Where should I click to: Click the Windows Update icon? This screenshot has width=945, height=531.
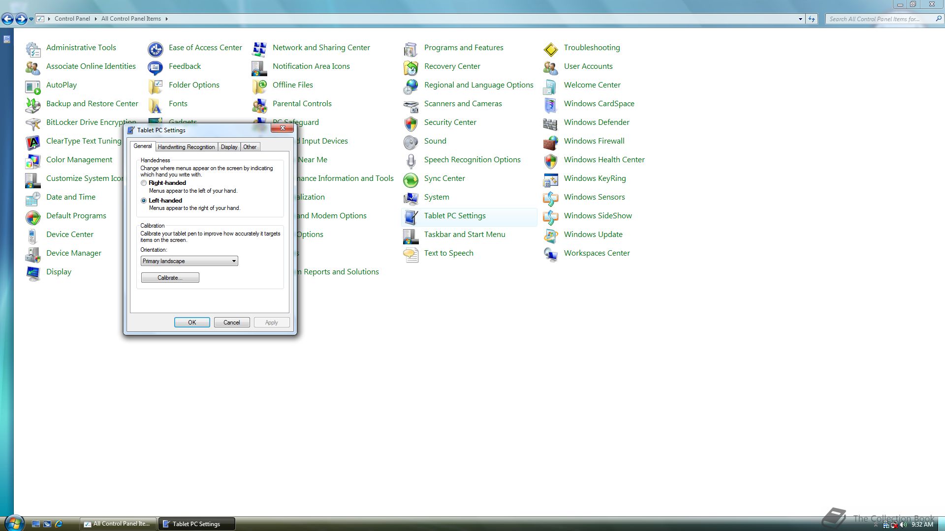[551, 236]
